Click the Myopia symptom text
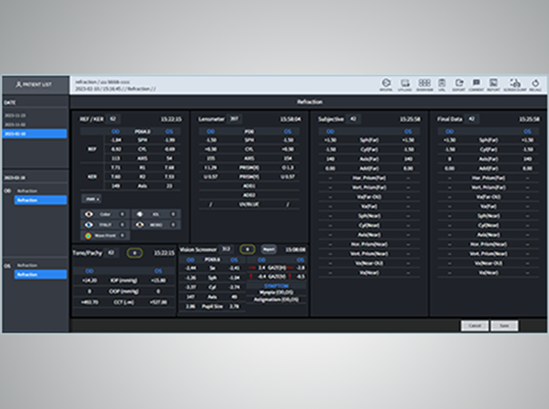Viewport: 549px width, 409px height. (x=276, y=292)
